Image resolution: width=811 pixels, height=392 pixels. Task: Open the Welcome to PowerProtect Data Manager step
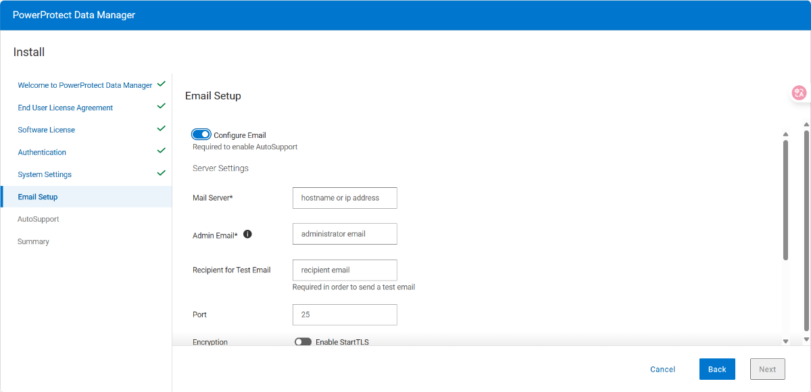[x=85, y=85]
